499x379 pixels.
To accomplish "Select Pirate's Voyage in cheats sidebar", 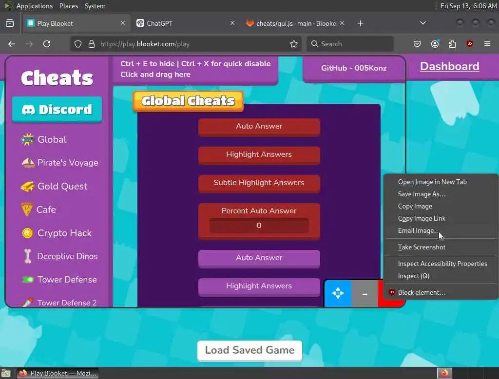I will tap(59, 163).
